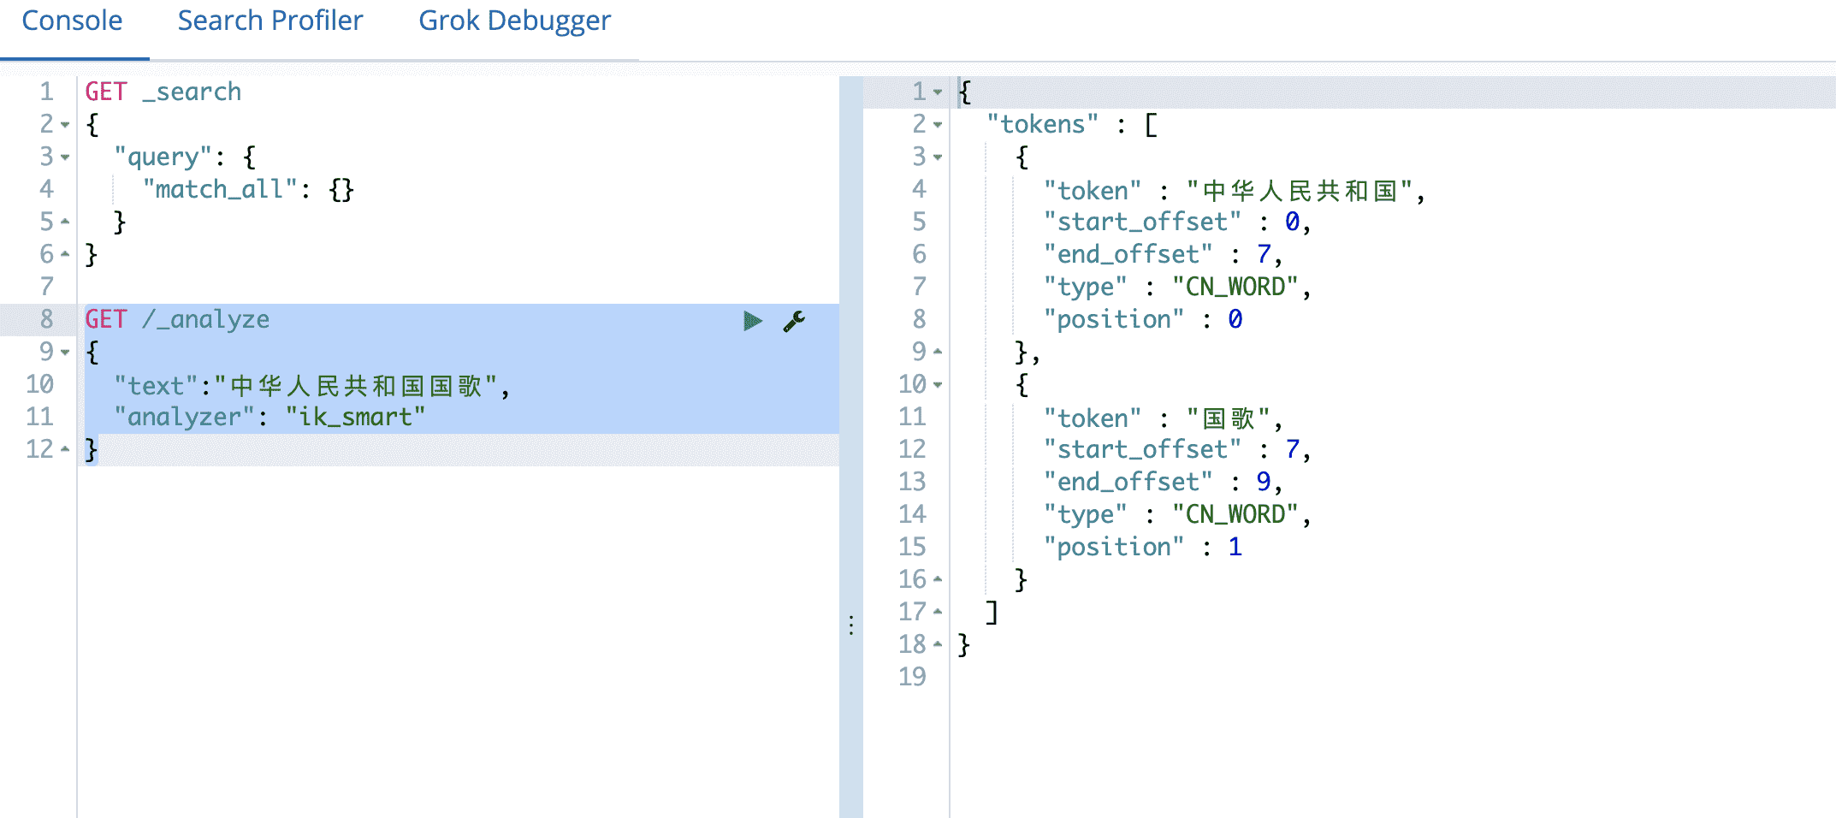The image size is (1836, 818).
Task: Click the panel divider resize handle
Action: click(851, 625)
